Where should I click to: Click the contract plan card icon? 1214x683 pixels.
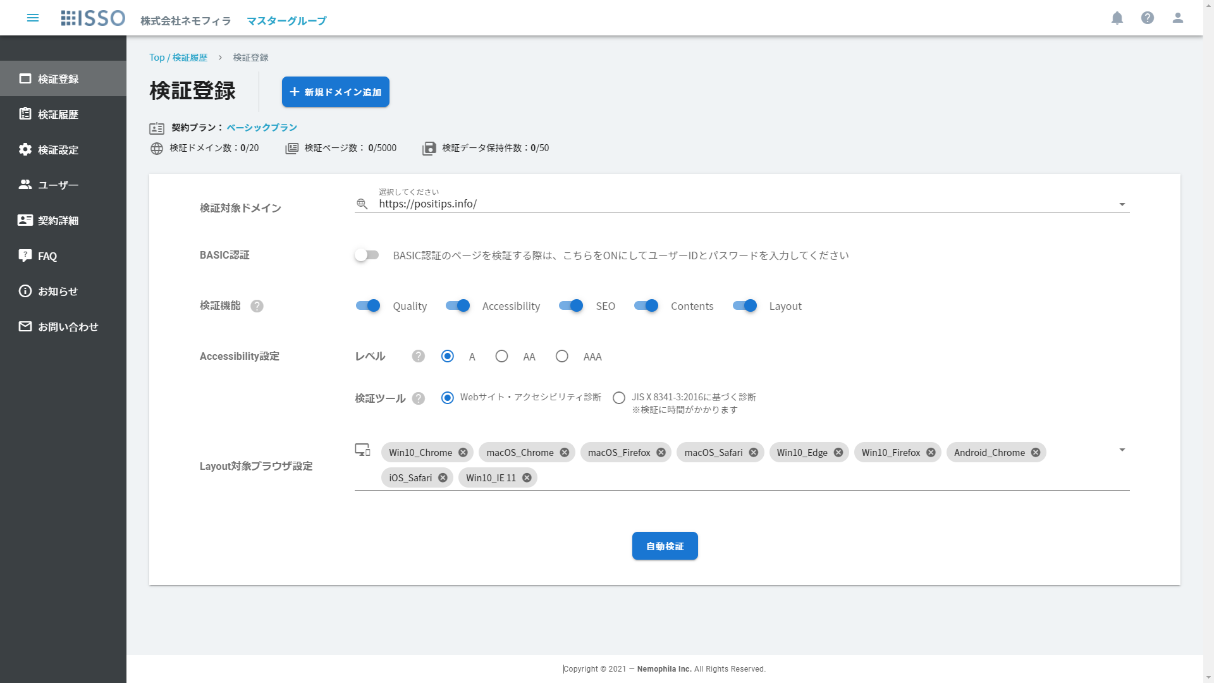(x=157, y=128)
